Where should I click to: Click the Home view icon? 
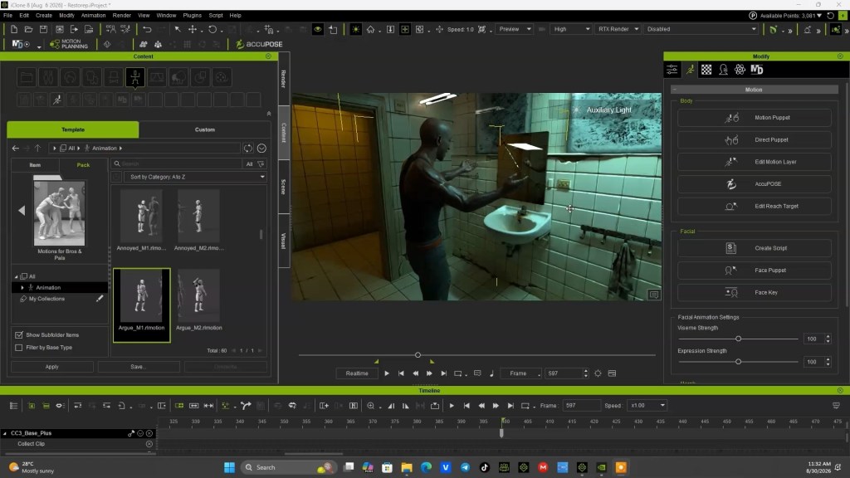pos(370,29)
